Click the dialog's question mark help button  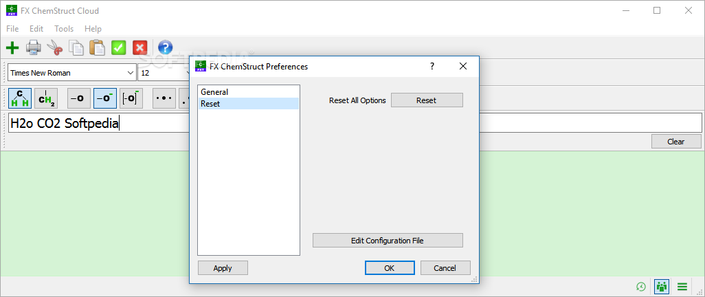(432, 67)
